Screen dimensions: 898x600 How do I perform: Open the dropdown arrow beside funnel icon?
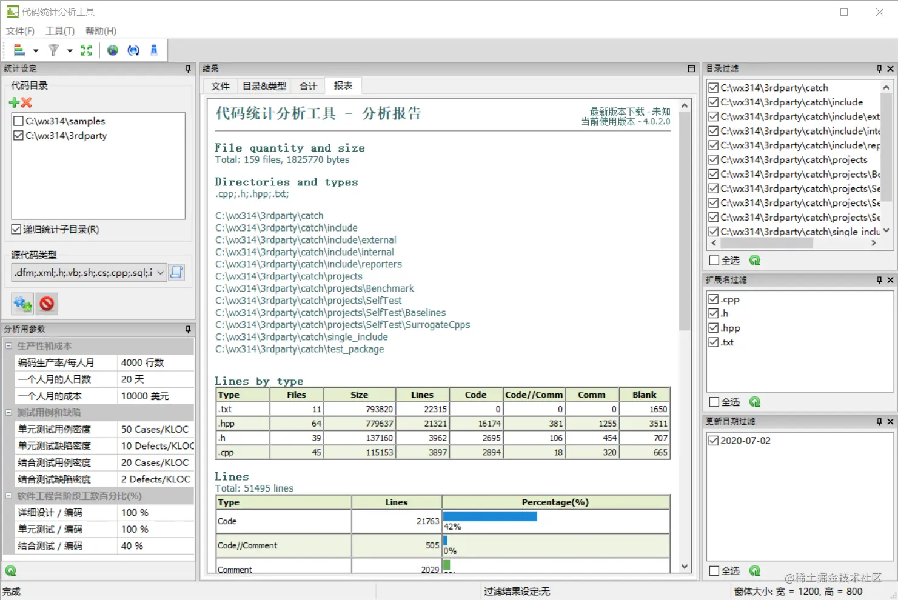(x=70, y=51)
